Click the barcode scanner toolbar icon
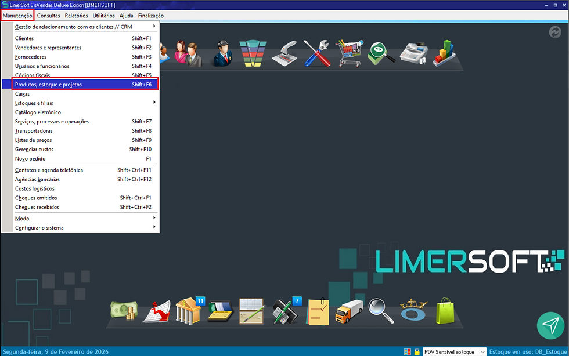569x356 pixels. click(284, 54)
